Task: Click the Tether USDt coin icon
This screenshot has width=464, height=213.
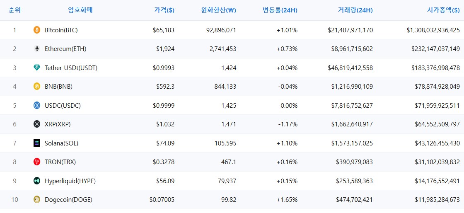Action: (x=37, y=68)
